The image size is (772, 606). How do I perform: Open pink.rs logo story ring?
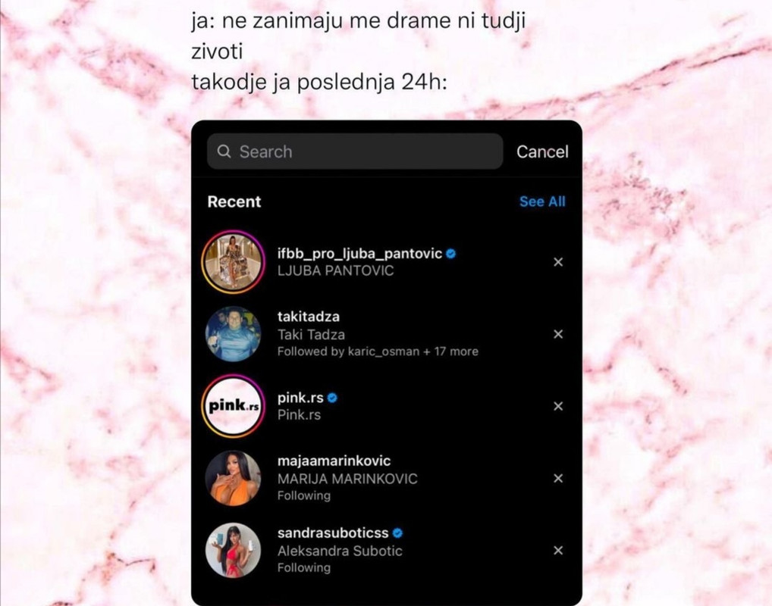(234, 406)
